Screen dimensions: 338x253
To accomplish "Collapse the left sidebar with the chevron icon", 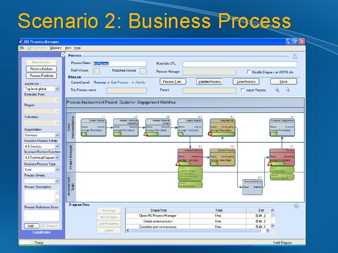I will point(63,54).
